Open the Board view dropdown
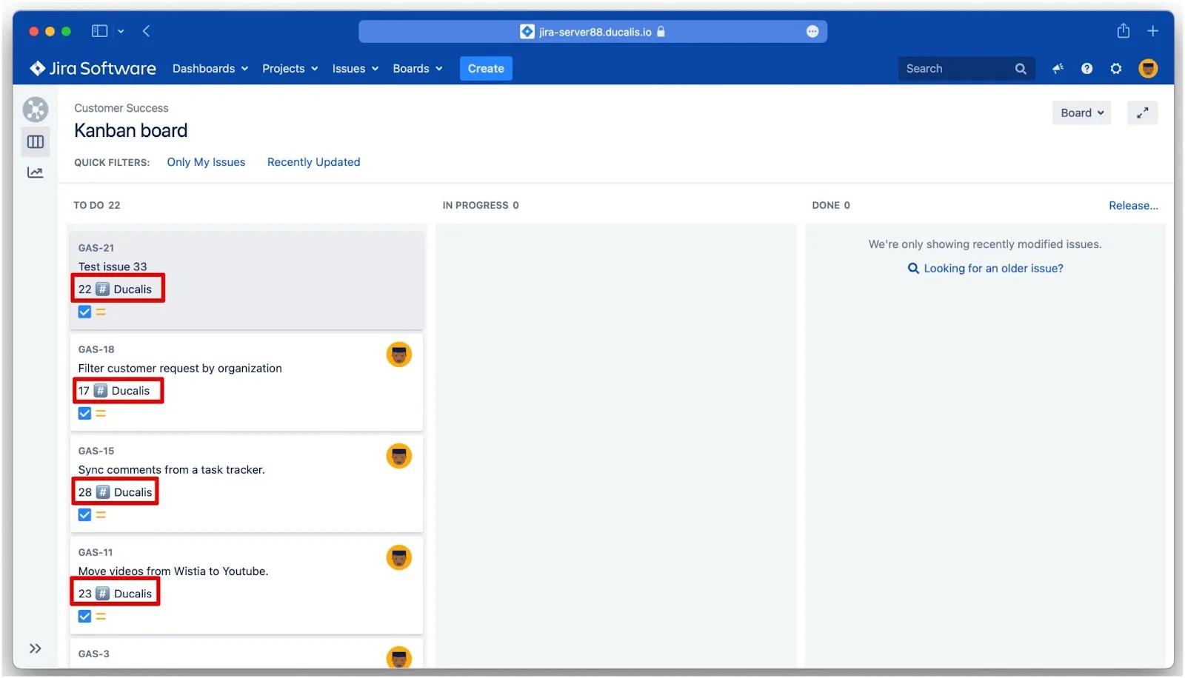 coord(1081,113)
